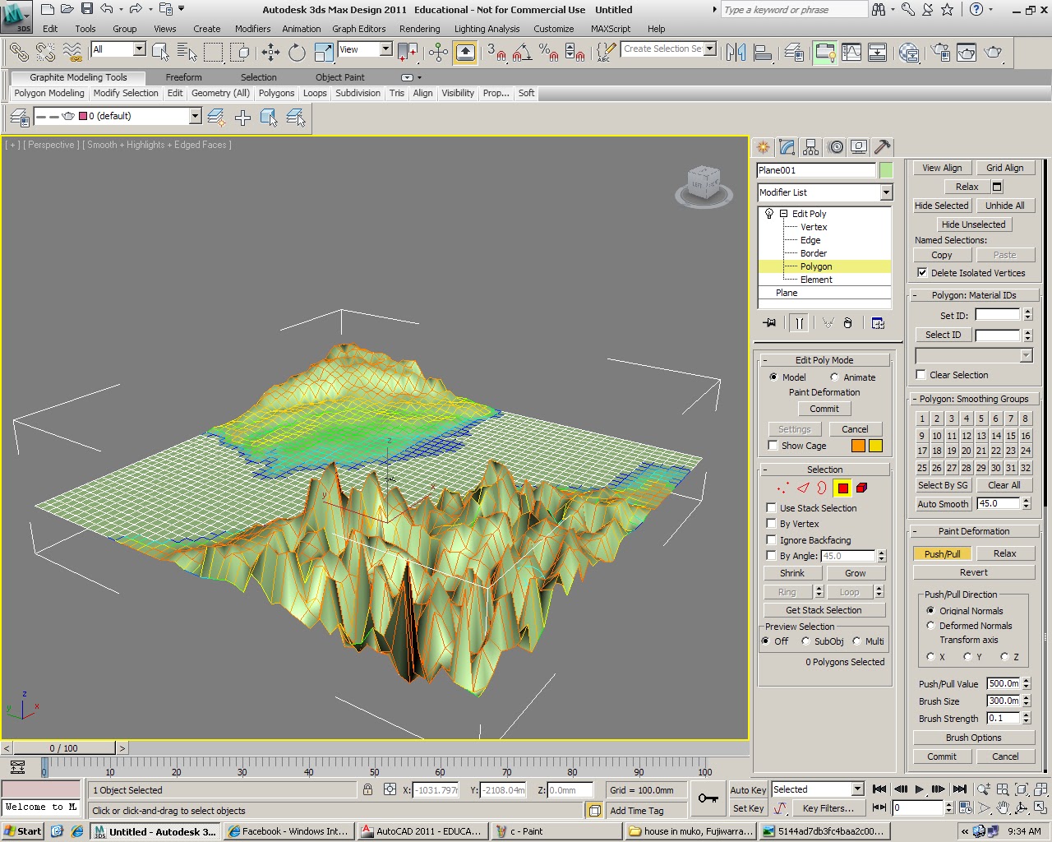Open the Hierarchy command panel tab
1052x842 pixels.
tap(811, 147)
